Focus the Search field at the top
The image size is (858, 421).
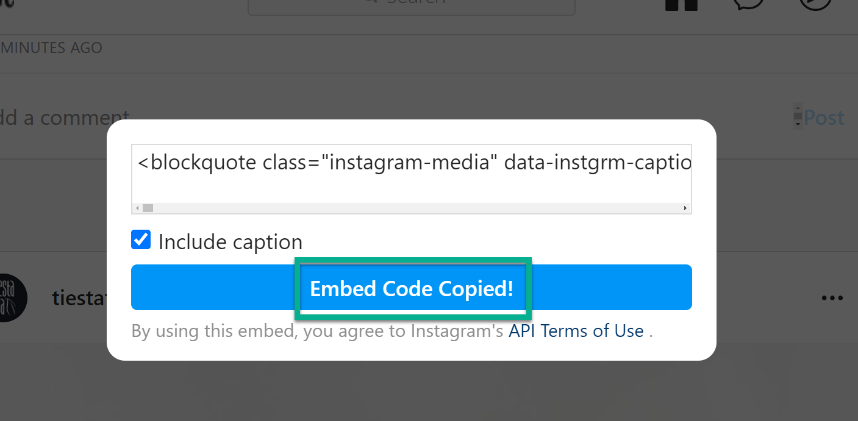(x=412, y=4)
